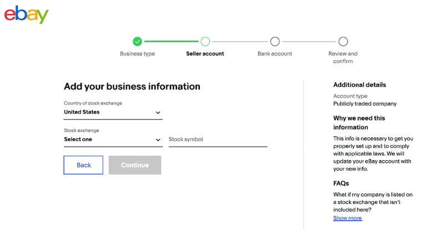Click the Back button
This screenshot has width=444, height=240.
[x=83, y=165]
